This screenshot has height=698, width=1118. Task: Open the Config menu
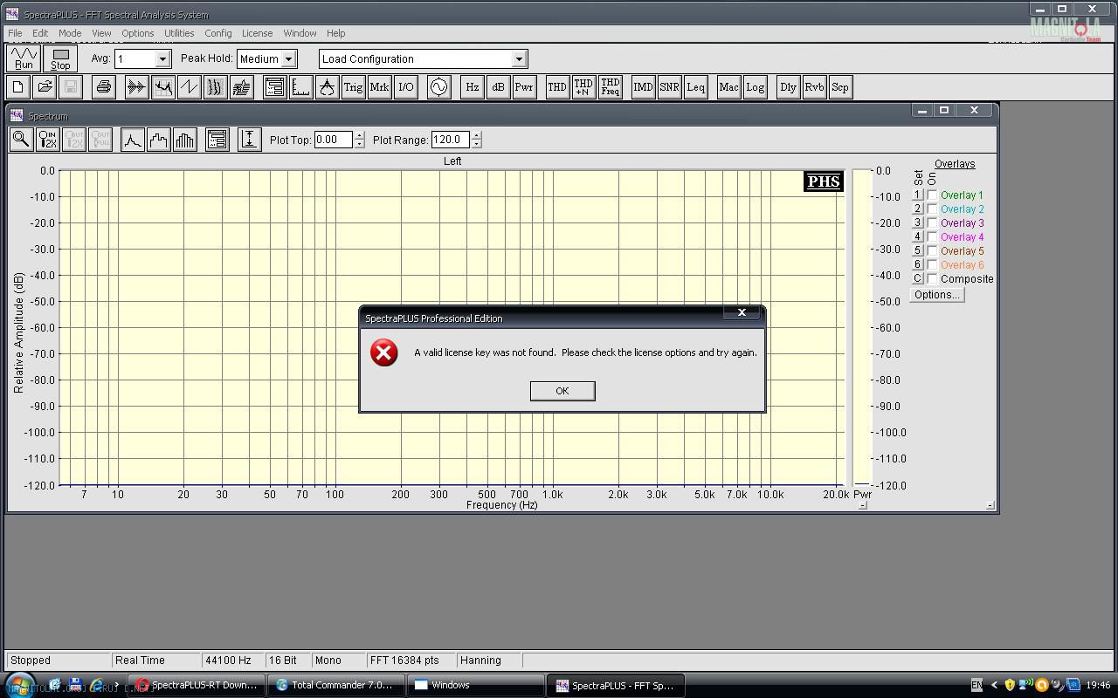tap(218, 33)
